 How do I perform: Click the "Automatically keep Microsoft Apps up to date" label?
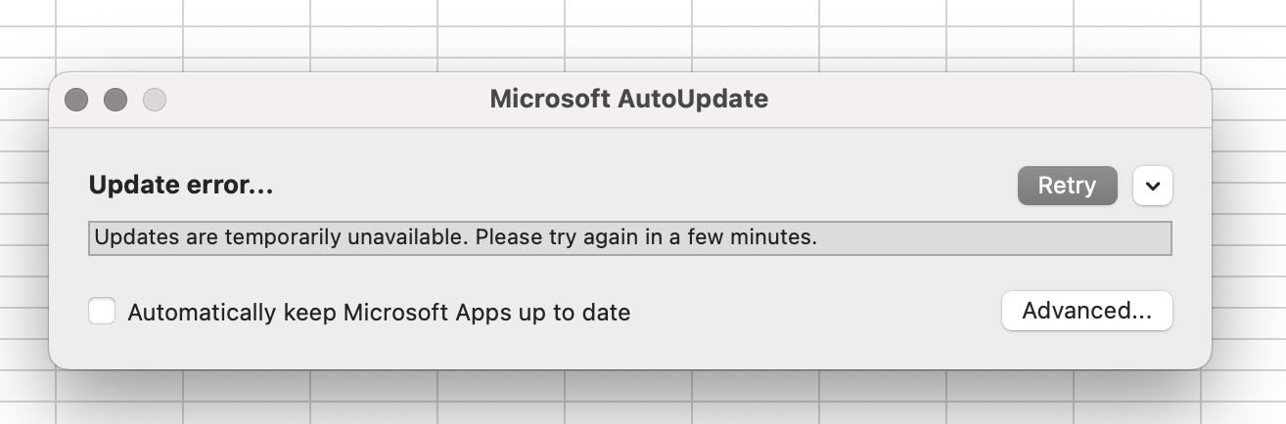[x=379, y=313]
